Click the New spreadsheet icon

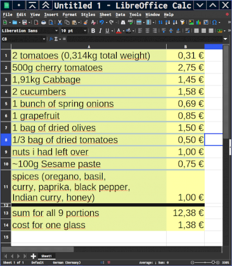click(x=5, y=22)
